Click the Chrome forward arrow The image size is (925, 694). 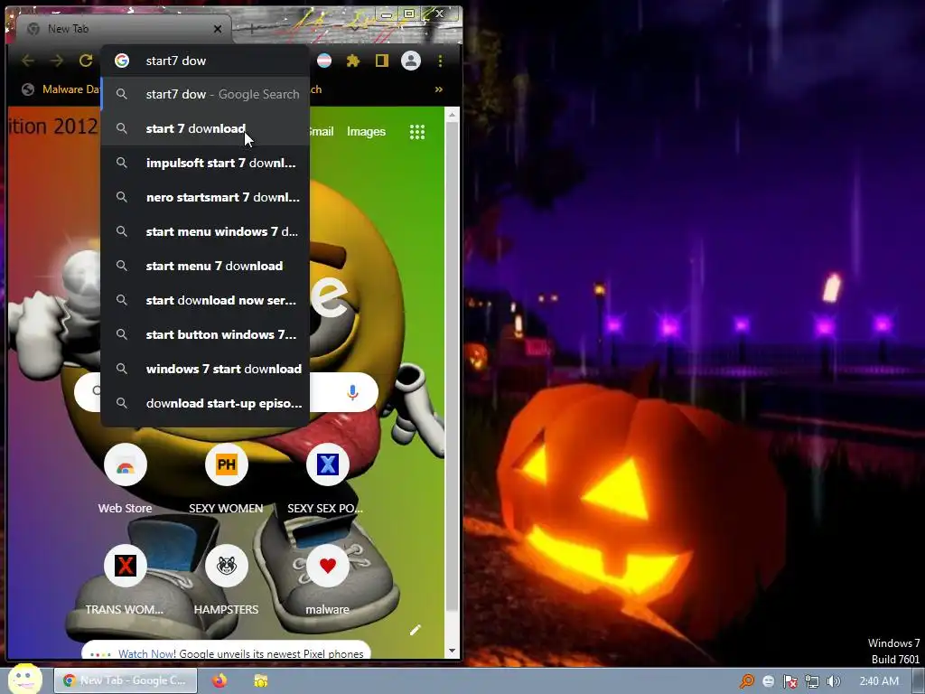57,61
